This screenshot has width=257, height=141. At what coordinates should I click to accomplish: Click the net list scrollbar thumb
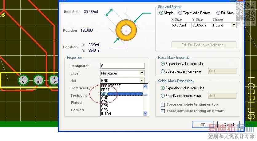tap(145, 95)
